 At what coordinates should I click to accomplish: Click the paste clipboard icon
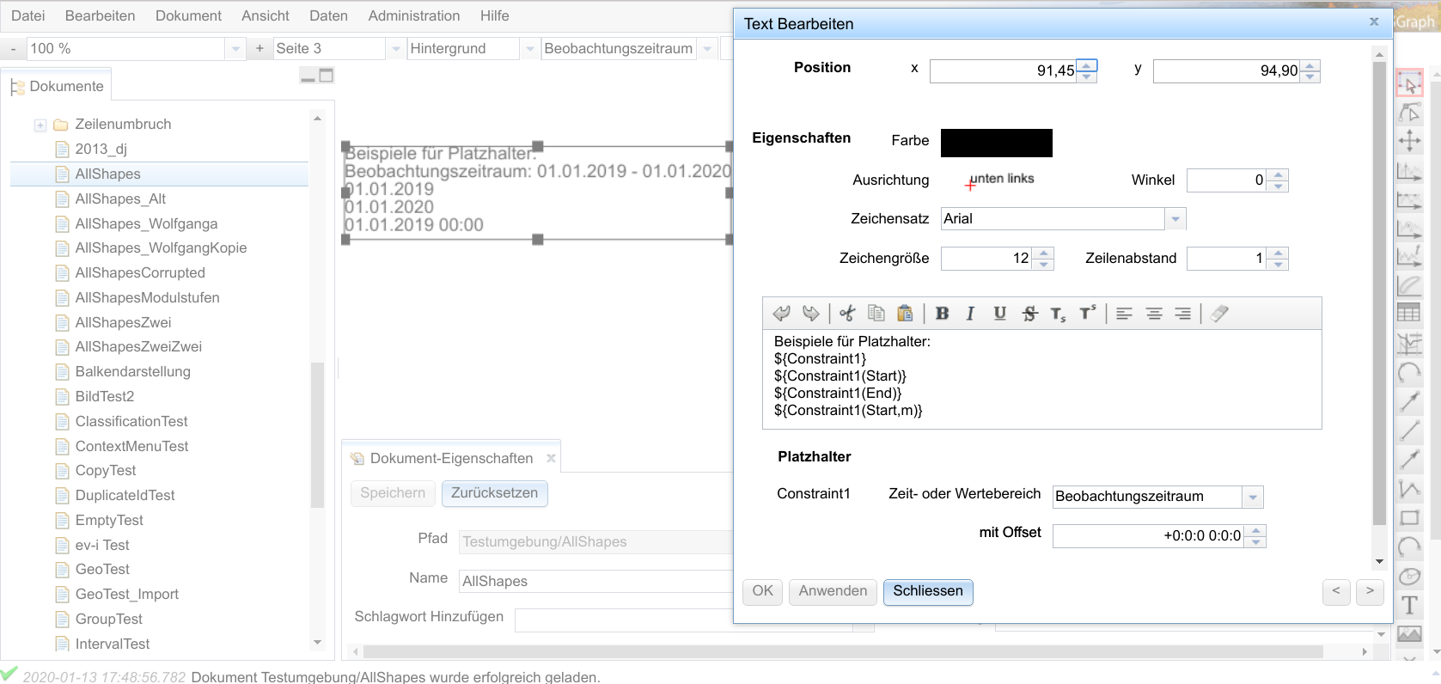pos(905,314)
